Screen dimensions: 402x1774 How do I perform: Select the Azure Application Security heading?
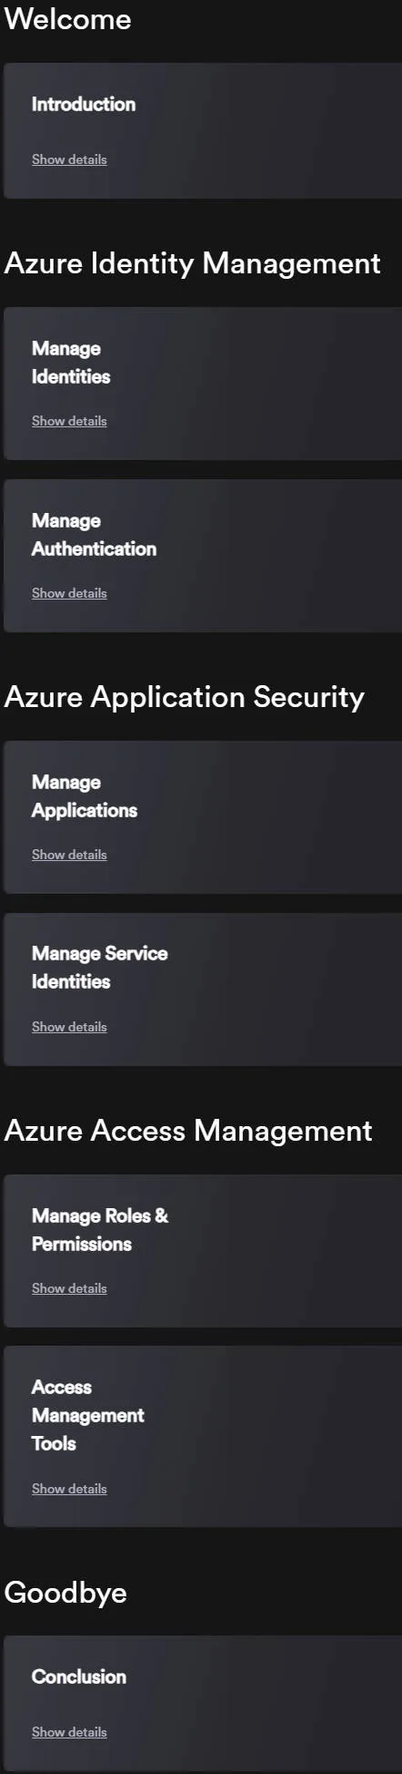click(185, 697)
